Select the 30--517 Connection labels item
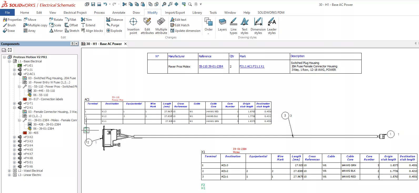The image size is (419, 193). click(46, 99)
